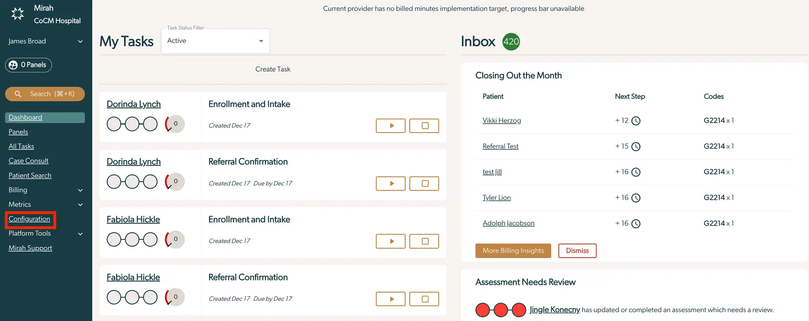Open Fabiola Hickle link on Referral Confirmation card

(x=133, y=277)
